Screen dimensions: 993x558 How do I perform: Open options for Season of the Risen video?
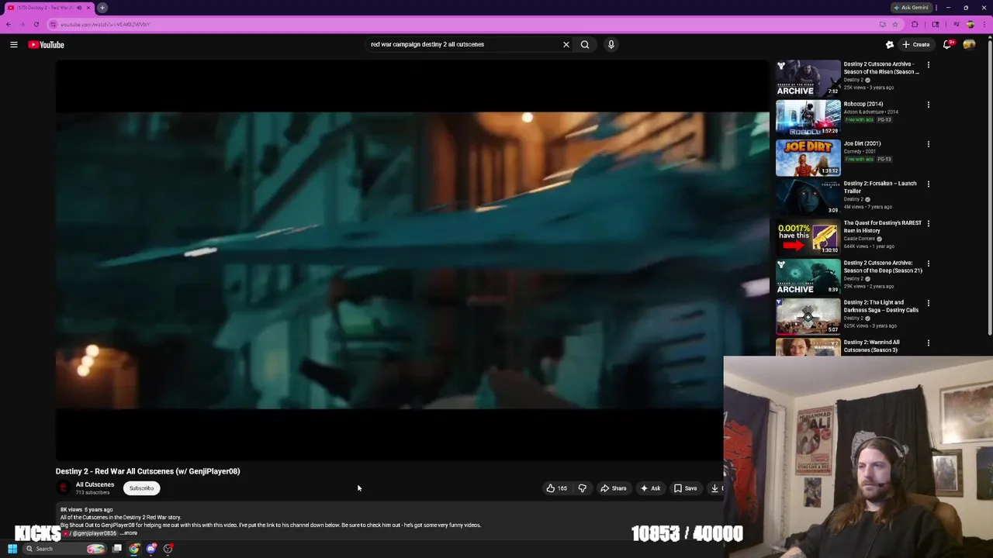(929, 65)
